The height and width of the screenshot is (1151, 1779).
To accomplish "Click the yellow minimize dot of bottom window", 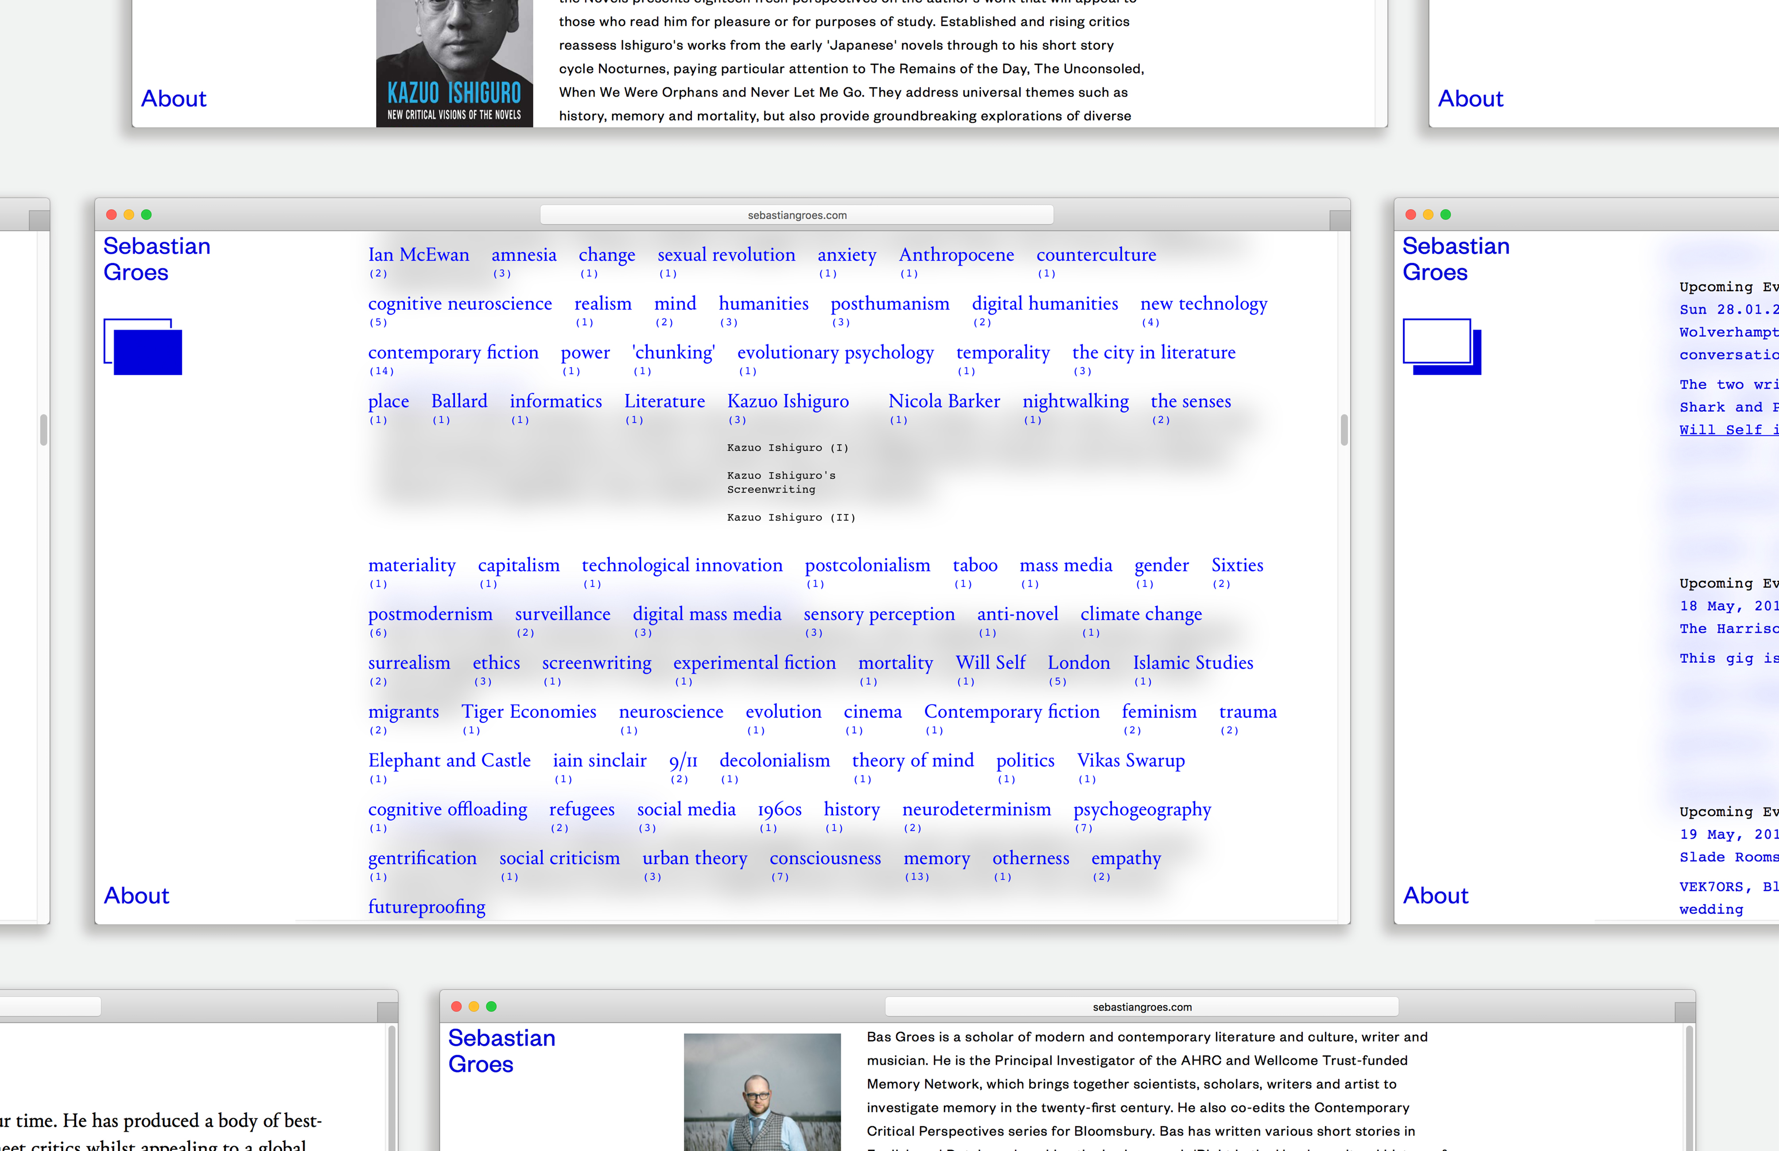I will [x=474, y=1007].
